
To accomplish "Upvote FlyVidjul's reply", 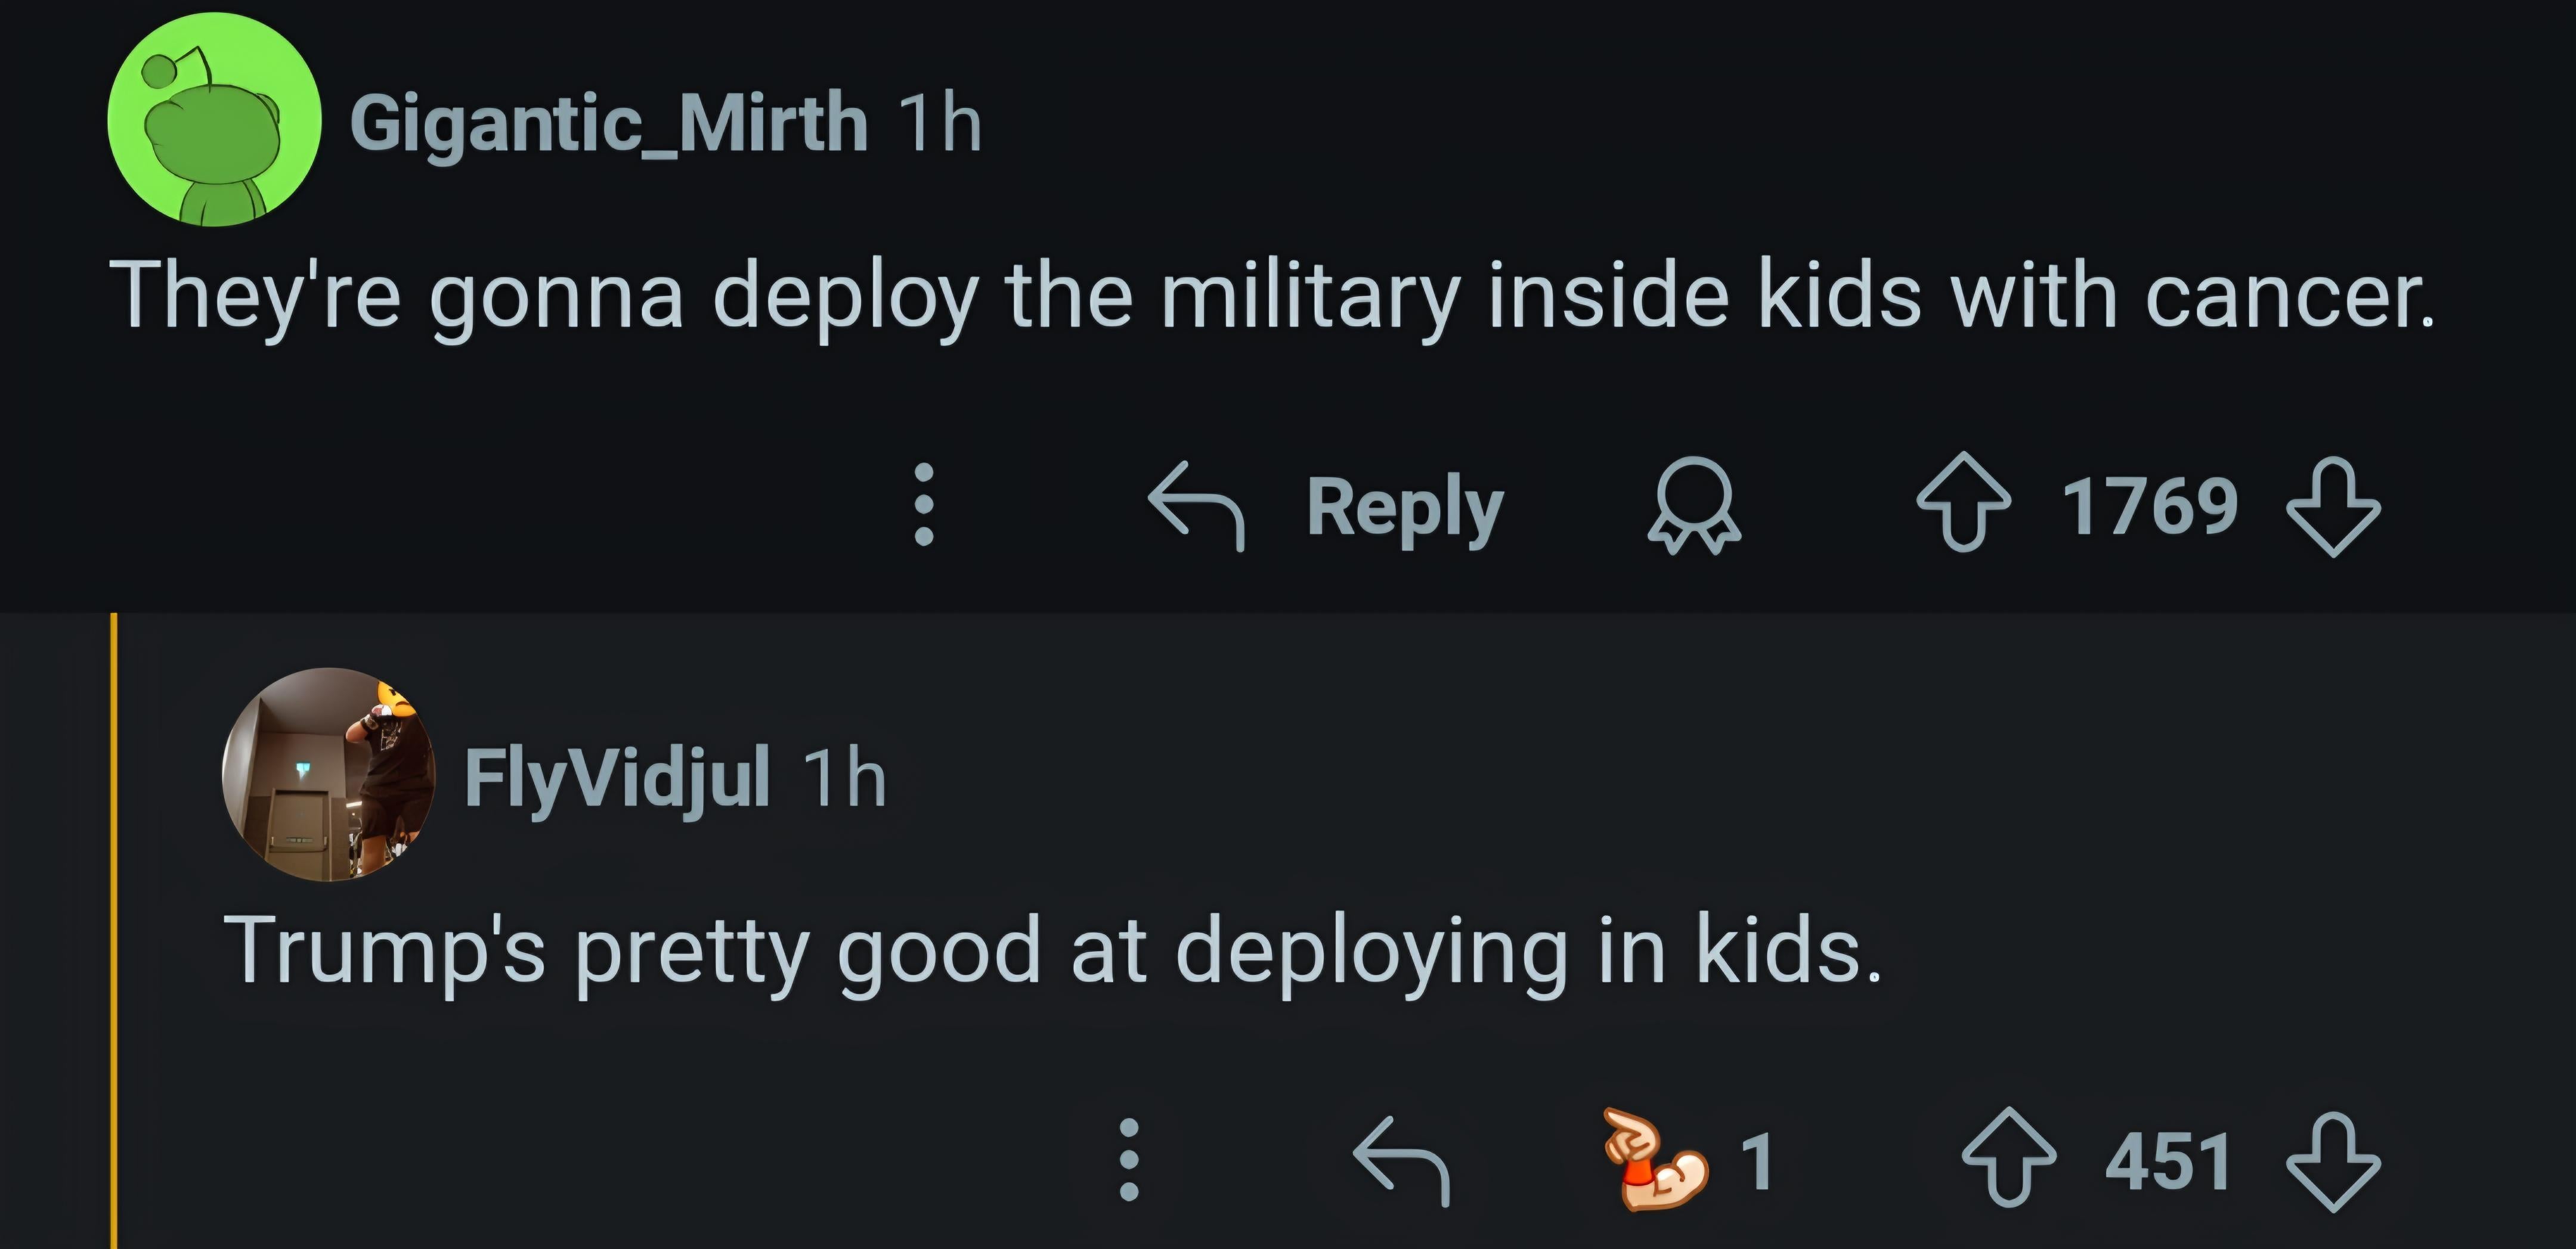I will (x=2008, y=1159).
